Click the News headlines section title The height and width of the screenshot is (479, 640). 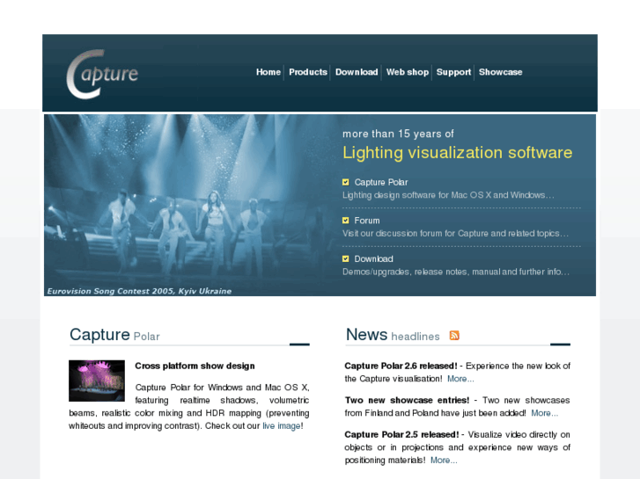[393, 335]
